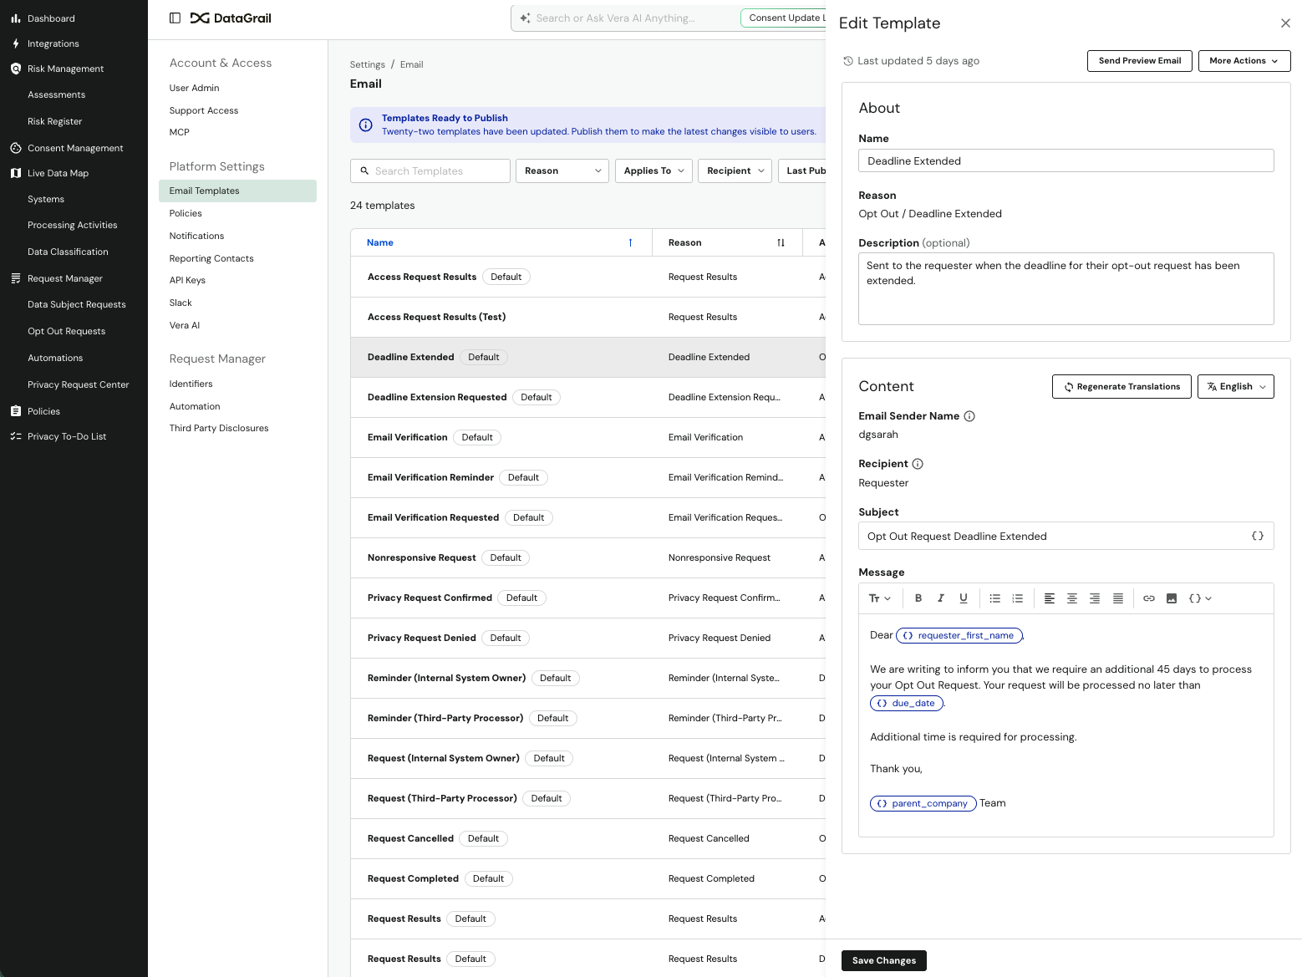Open the variable placeholder picker icon
Image resolution: width=1302 pixels, height=977 pixels.
point(1195,598)
